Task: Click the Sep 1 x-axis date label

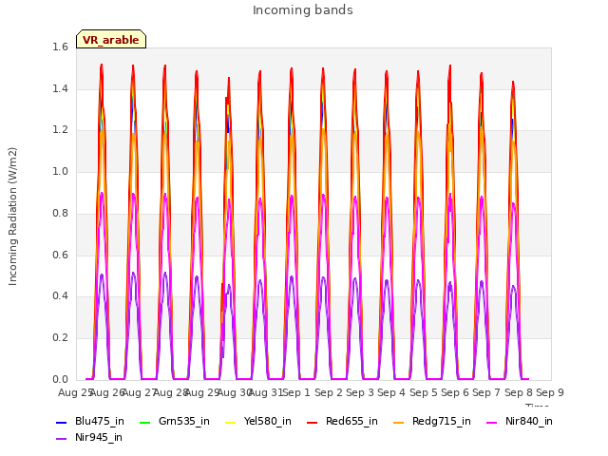Action: 296,392
